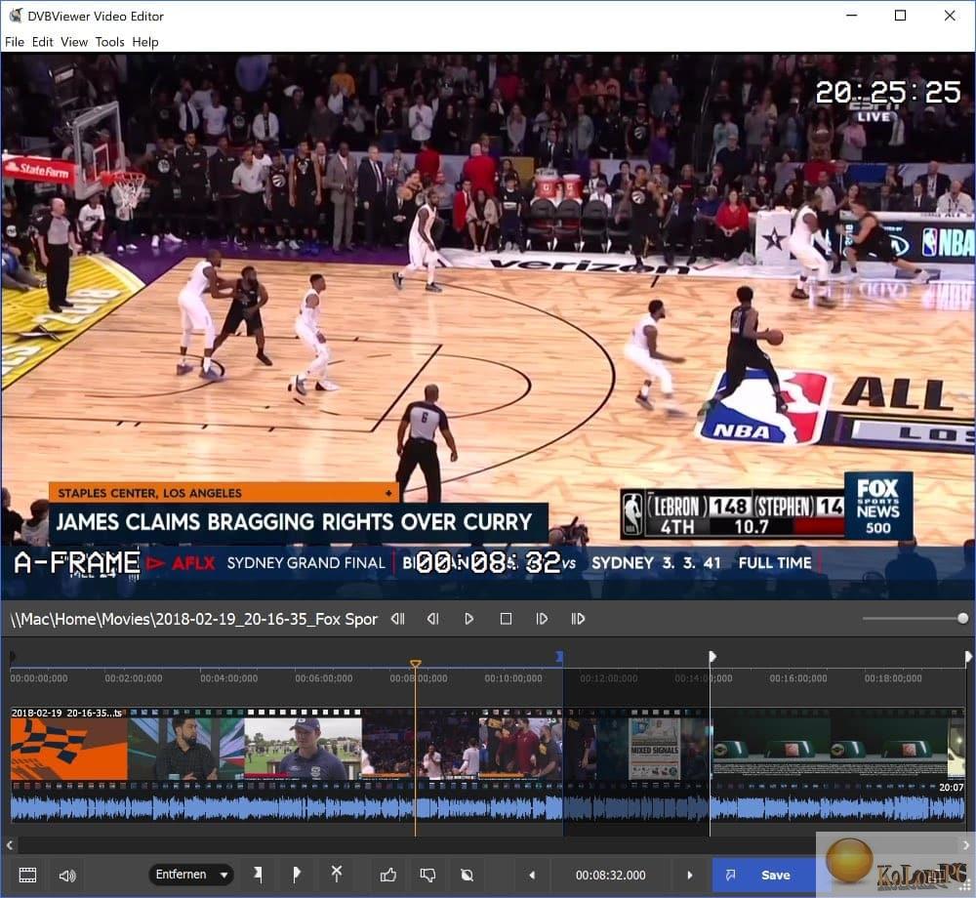Maximize the DVBViewer Video Editor window
The image size is (976, 898).
(900, 16)
